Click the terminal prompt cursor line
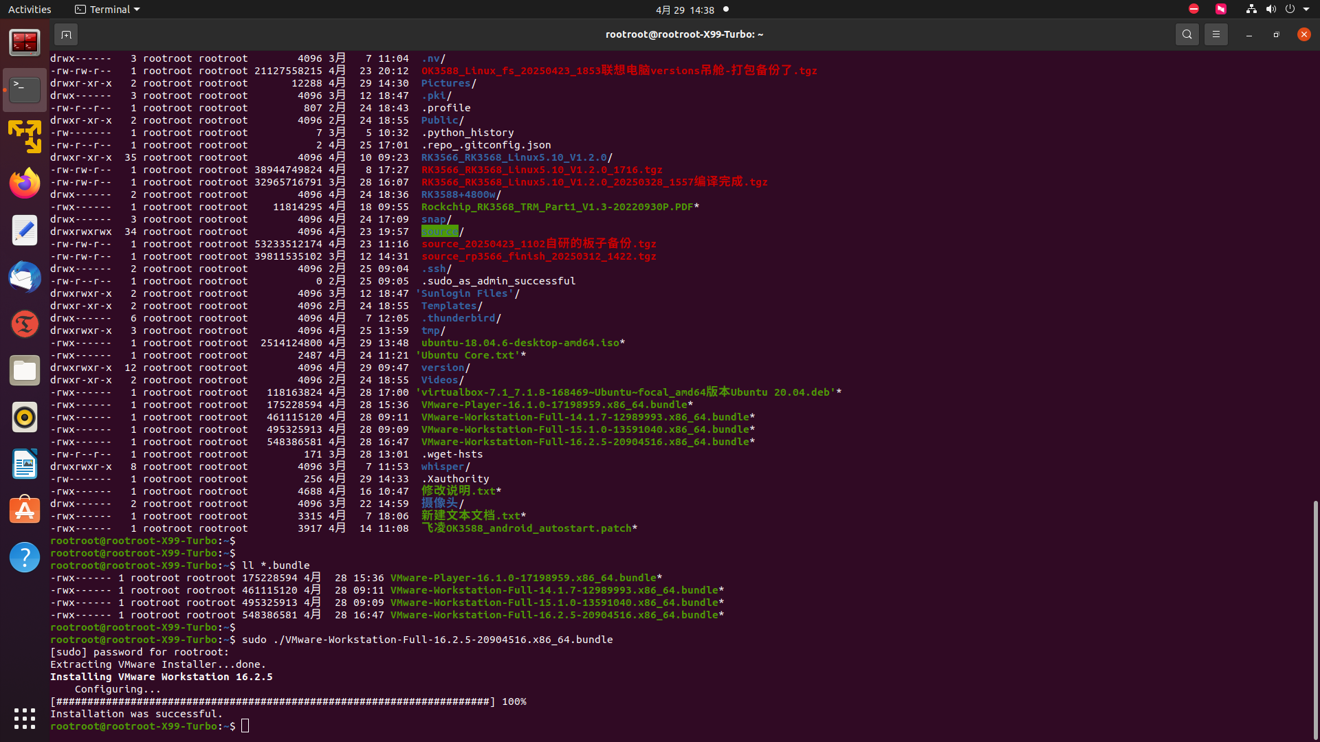Image resolution: width=1320 pixels, height=742 pixels. point(245,726)
